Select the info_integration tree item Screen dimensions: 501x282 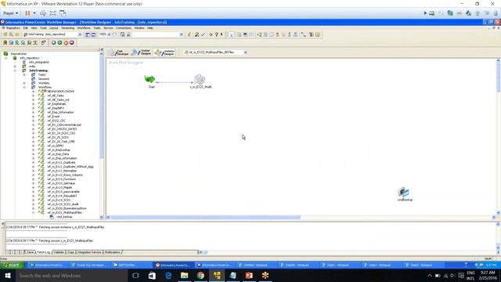click(38, 63)
